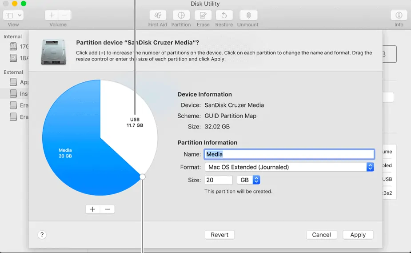Click the Revert button
411x253 pixels.
coord(219,235)
